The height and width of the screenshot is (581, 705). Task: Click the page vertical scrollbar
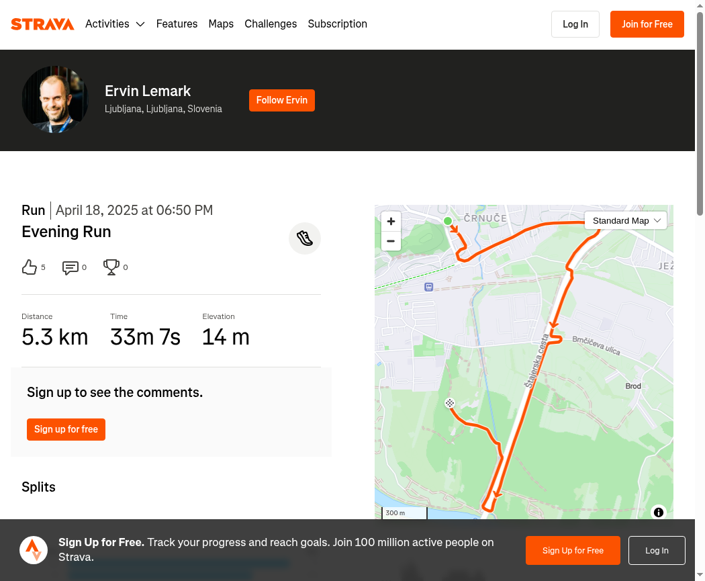(x=700, y=114)
